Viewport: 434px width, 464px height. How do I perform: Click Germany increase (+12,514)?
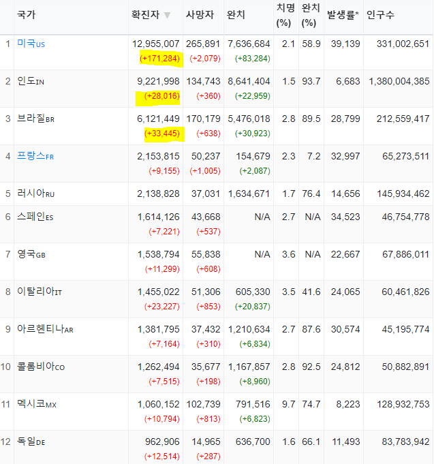point(162,457)
